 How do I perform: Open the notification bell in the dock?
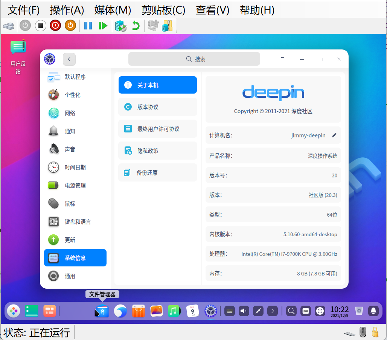[x=373, y=311]
